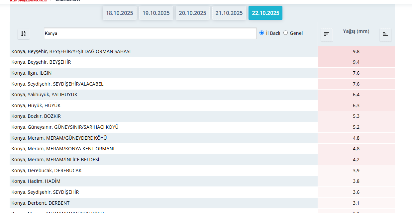Click the 6,4 rainfall value
Viewport: 412px width, 213px height.
pyautogui.click(x=356, y=95)
